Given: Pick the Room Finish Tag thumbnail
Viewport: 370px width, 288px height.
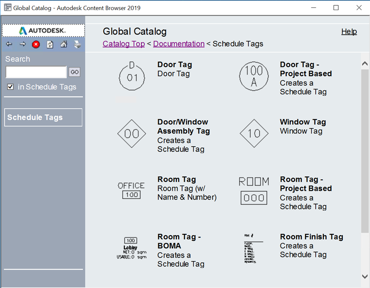Looking at the screenshot, I should point(254,249).
